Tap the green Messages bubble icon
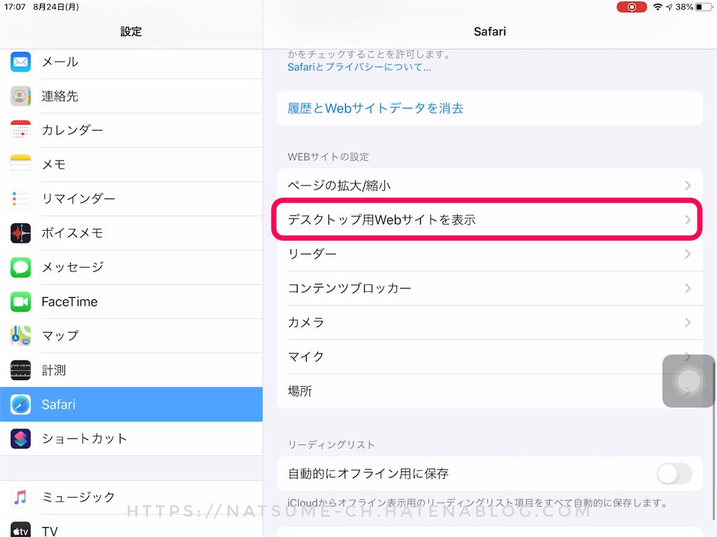Screen dimensions: 717x537 point(20,267)
